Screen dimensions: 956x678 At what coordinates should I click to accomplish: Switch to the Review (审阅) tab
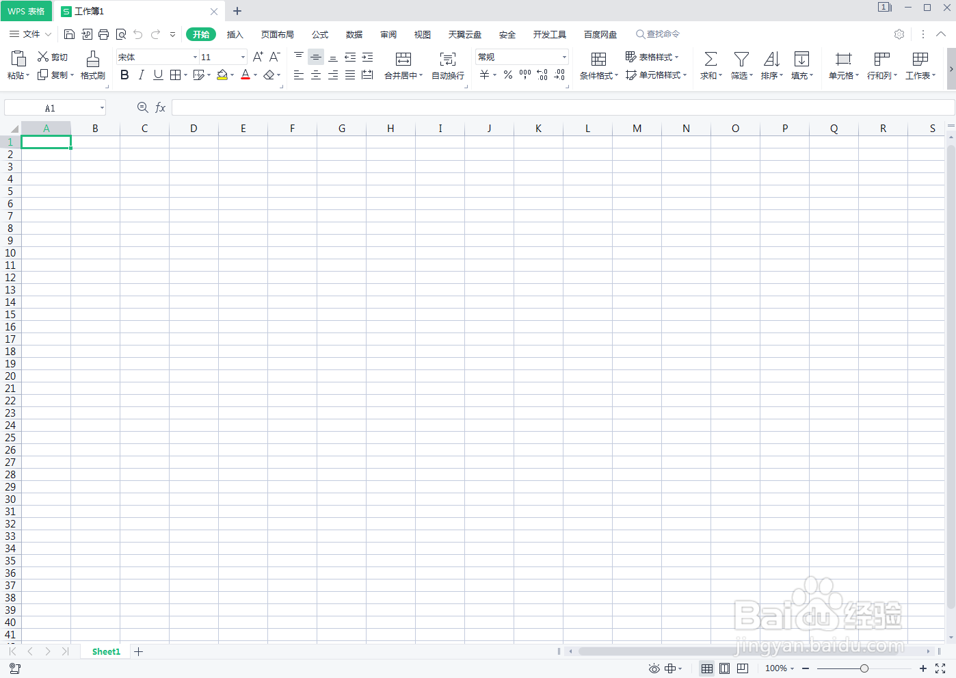(388, 34)
